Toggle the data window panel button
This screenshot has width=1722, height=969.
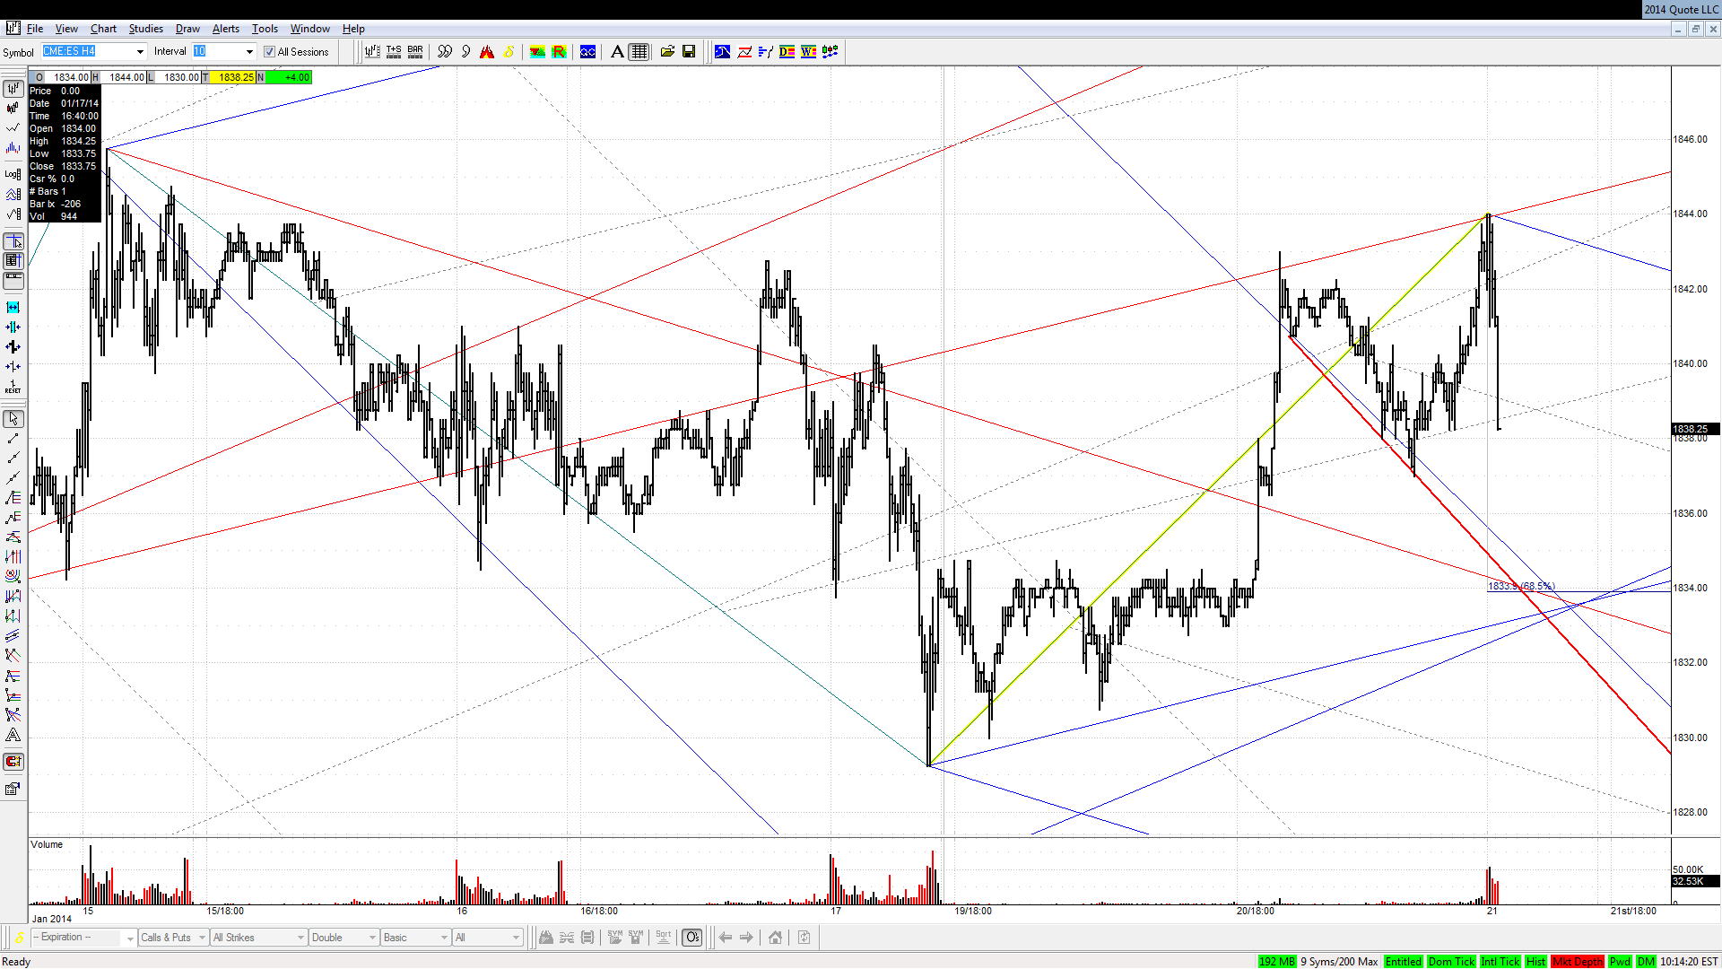pyautogui.click(x=13, y=260)
